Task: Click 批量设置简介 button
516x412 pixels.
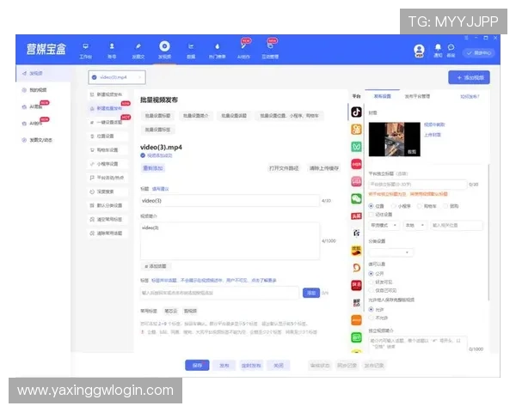Action: coord(196,116)
